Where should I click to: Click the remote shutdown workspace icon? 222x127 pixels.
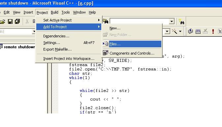1,47
